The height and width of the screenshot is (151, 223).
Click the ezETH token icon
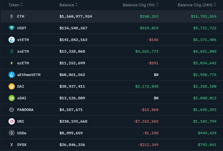pos(12,63)
